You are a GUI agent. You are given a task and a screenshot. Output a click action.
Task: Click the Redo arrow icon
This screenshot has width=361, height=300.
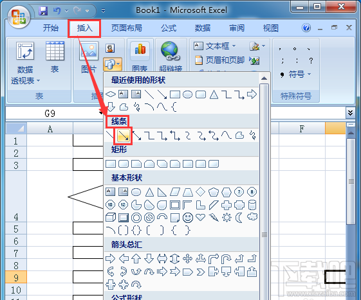tap(77, 10)
